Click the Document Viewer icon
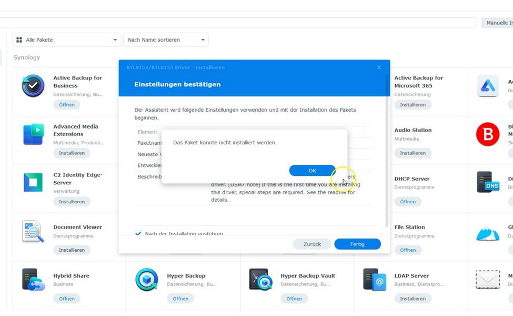 33,231
